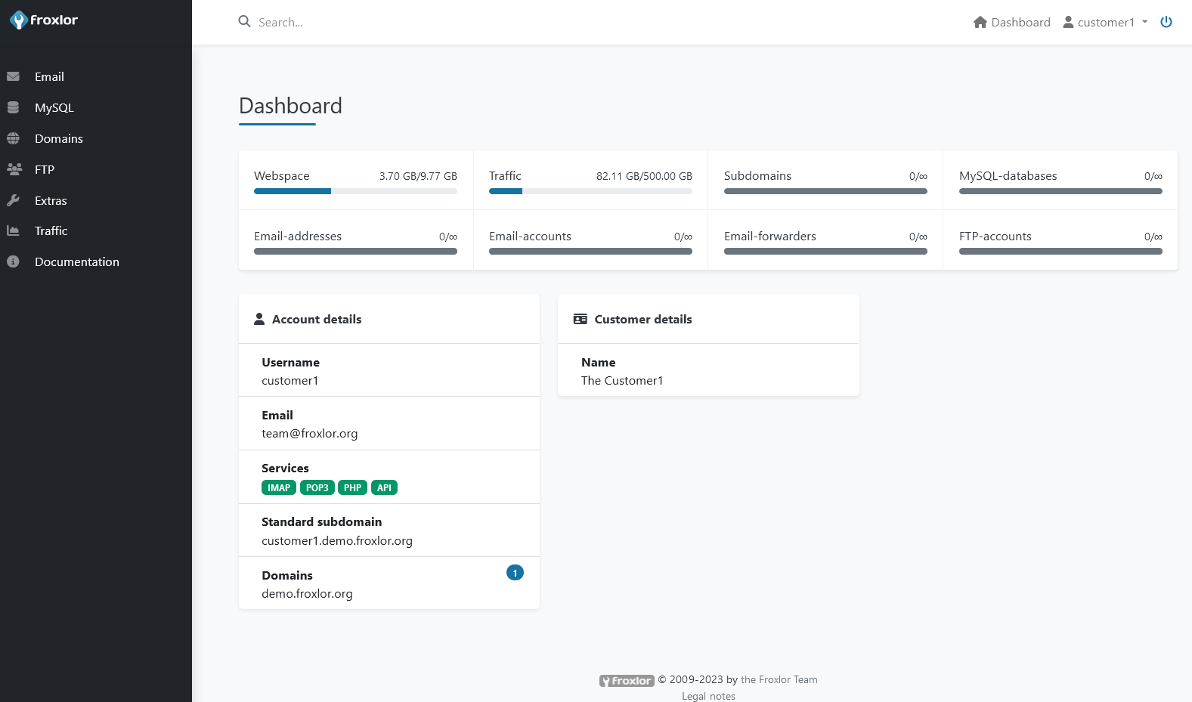Click the Froxlor logo in sidebar
The image size is (1192, 702).
[x=44, y=20]
